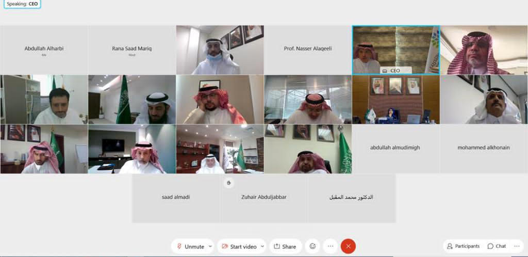Click the Share content button
Viewport: 528px width, 257px height.
tap(286, 246)
